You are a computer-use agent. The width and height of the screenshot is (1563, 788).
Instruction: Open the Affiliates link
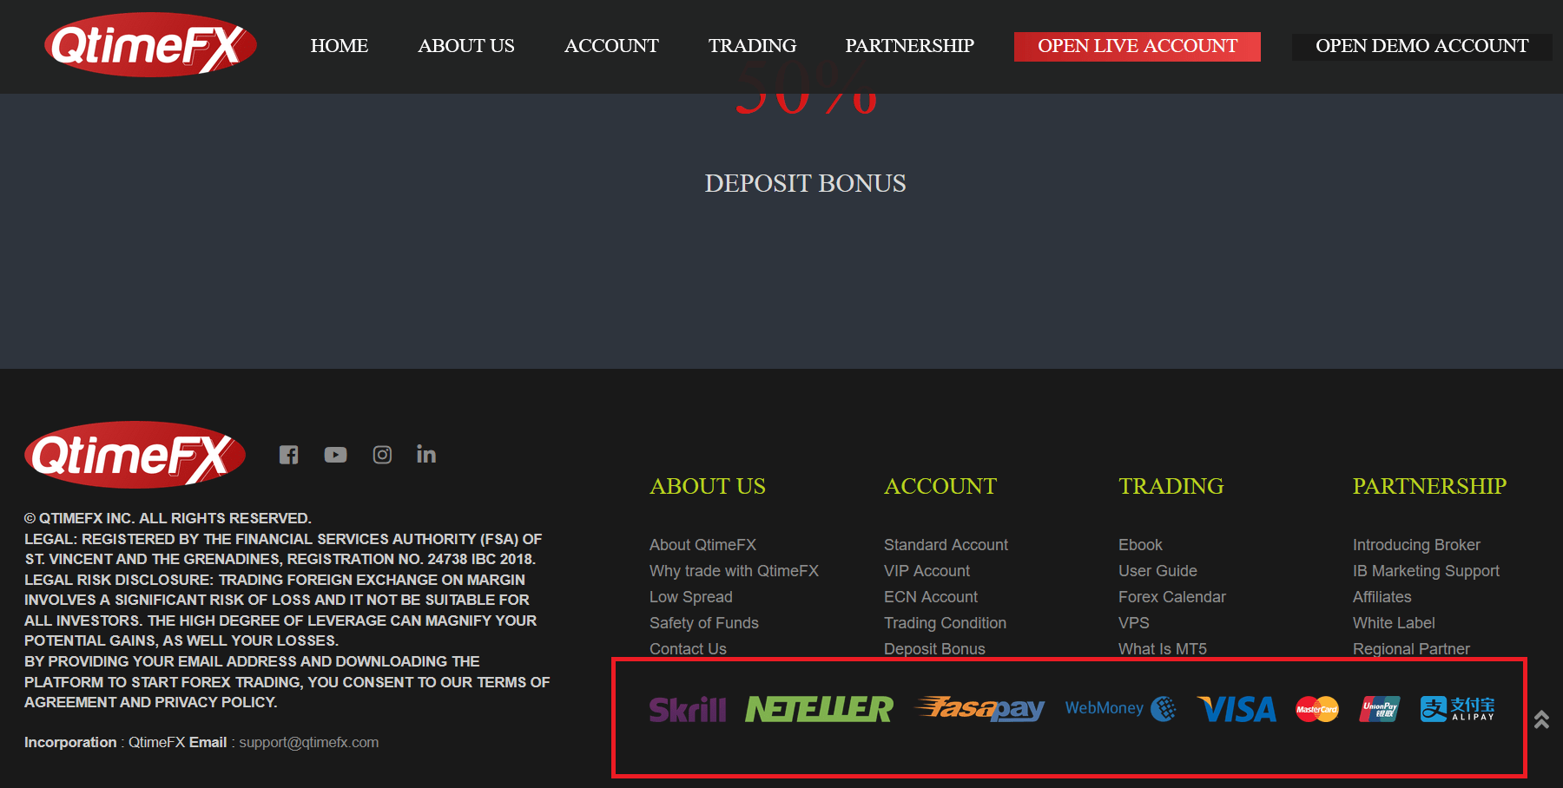(1382, 597)
